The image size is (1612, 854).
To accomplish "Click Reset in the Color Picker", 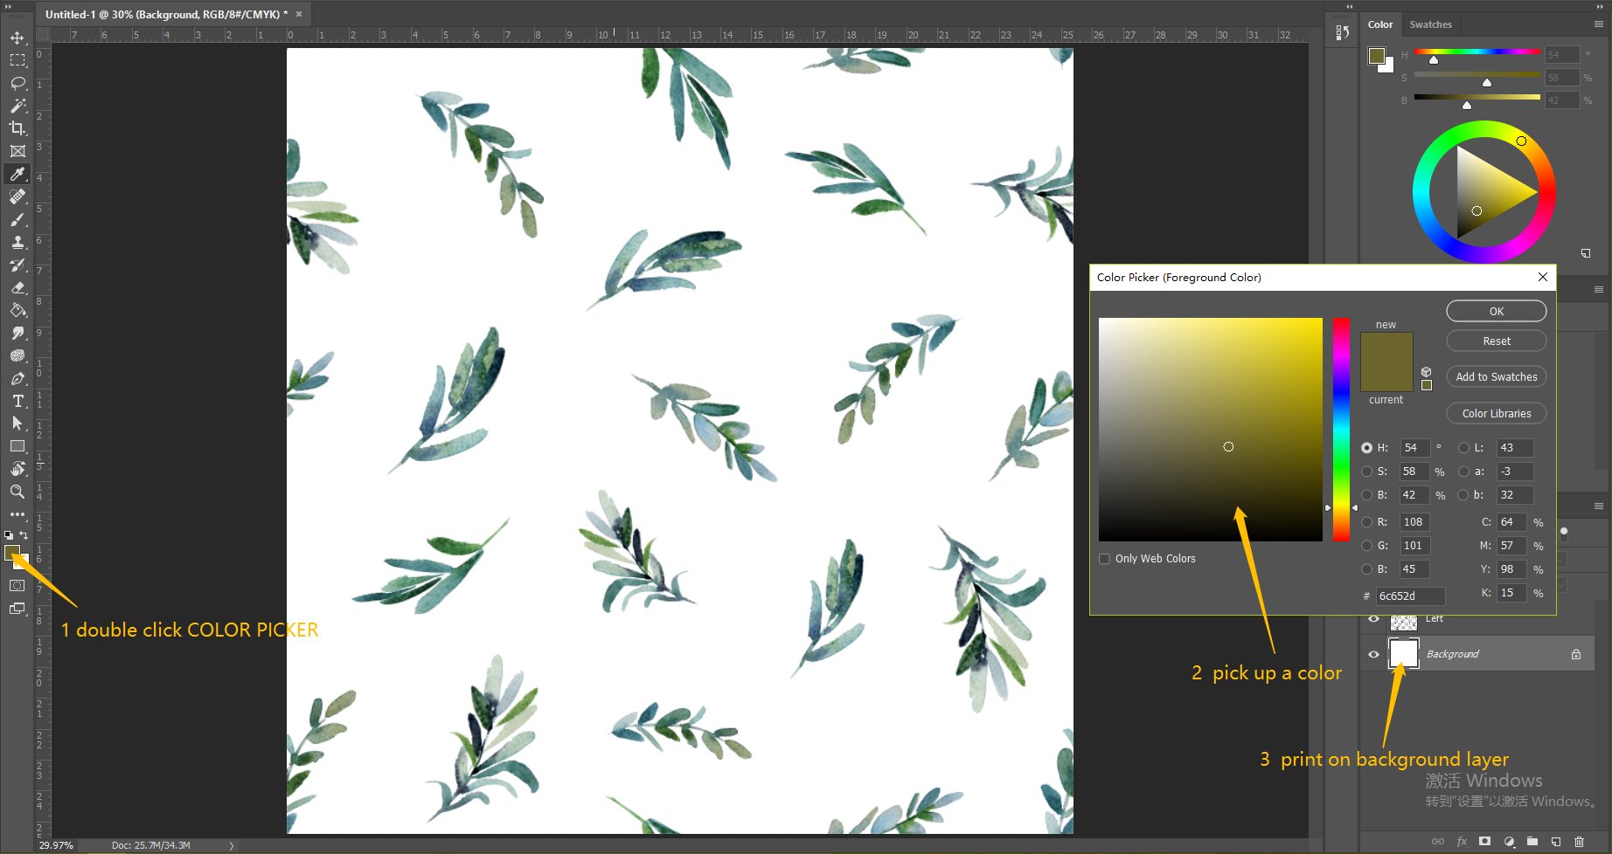I will (1497, 341).
